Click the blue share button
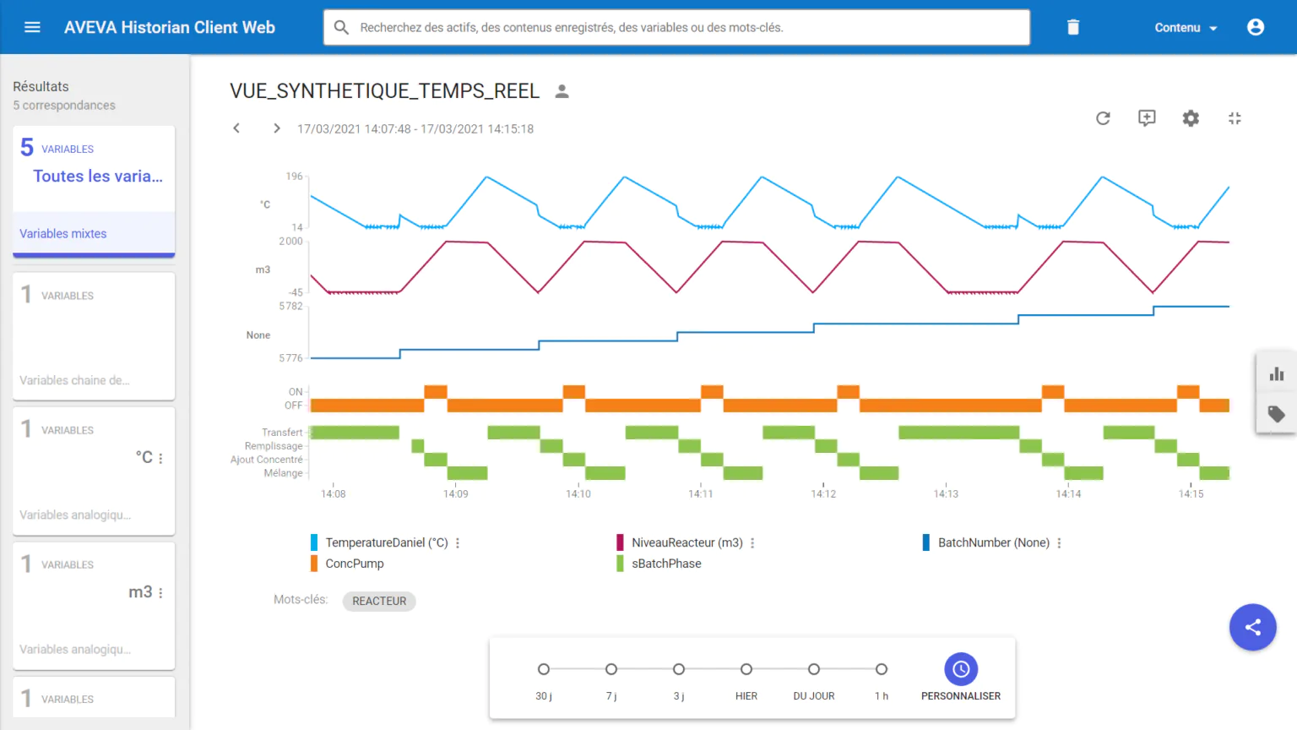The image size is (1297, 730). click(1253, 627)
